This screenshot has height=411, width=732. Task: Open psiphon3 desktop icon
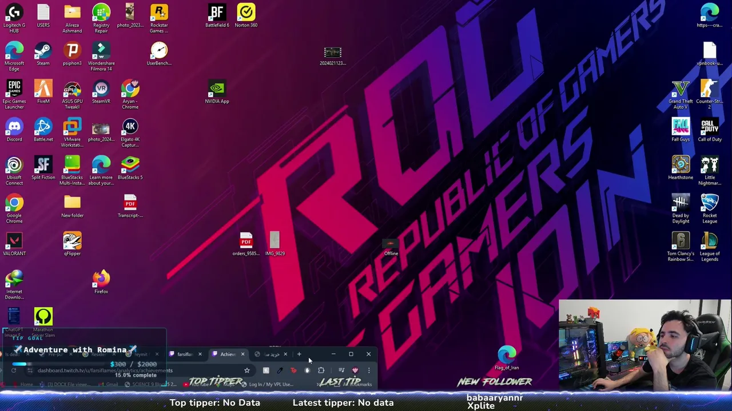tap(72, 54)
